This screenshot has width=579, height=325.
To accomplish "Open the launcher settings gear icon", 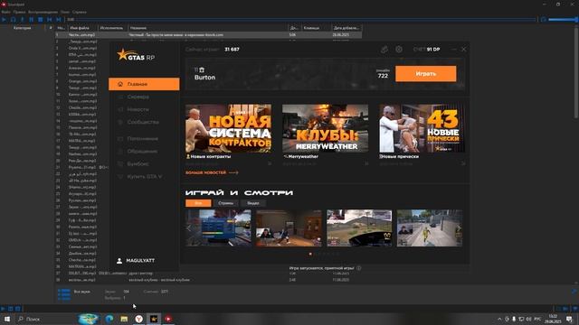I will (x=399, y=49).
